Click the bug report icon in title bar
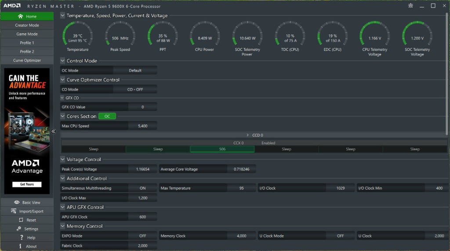The width and height of the screenshot is (450, 251). tap(410, 6)
